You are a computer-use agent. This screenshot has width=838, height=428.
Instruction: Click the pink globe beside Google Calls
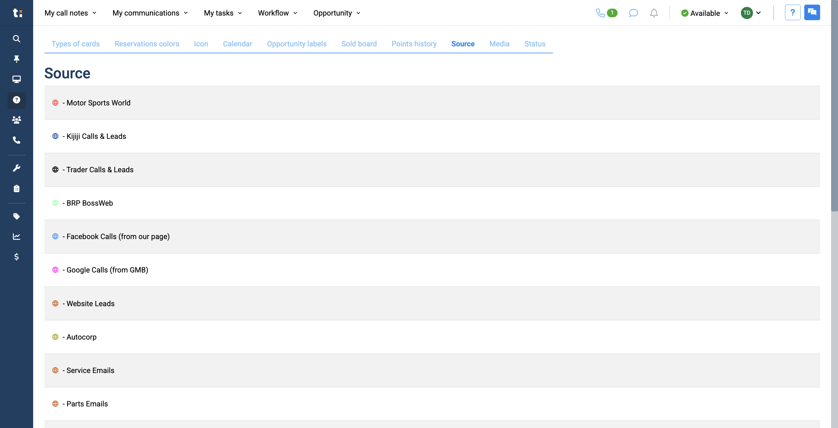[x=55, y=270]
